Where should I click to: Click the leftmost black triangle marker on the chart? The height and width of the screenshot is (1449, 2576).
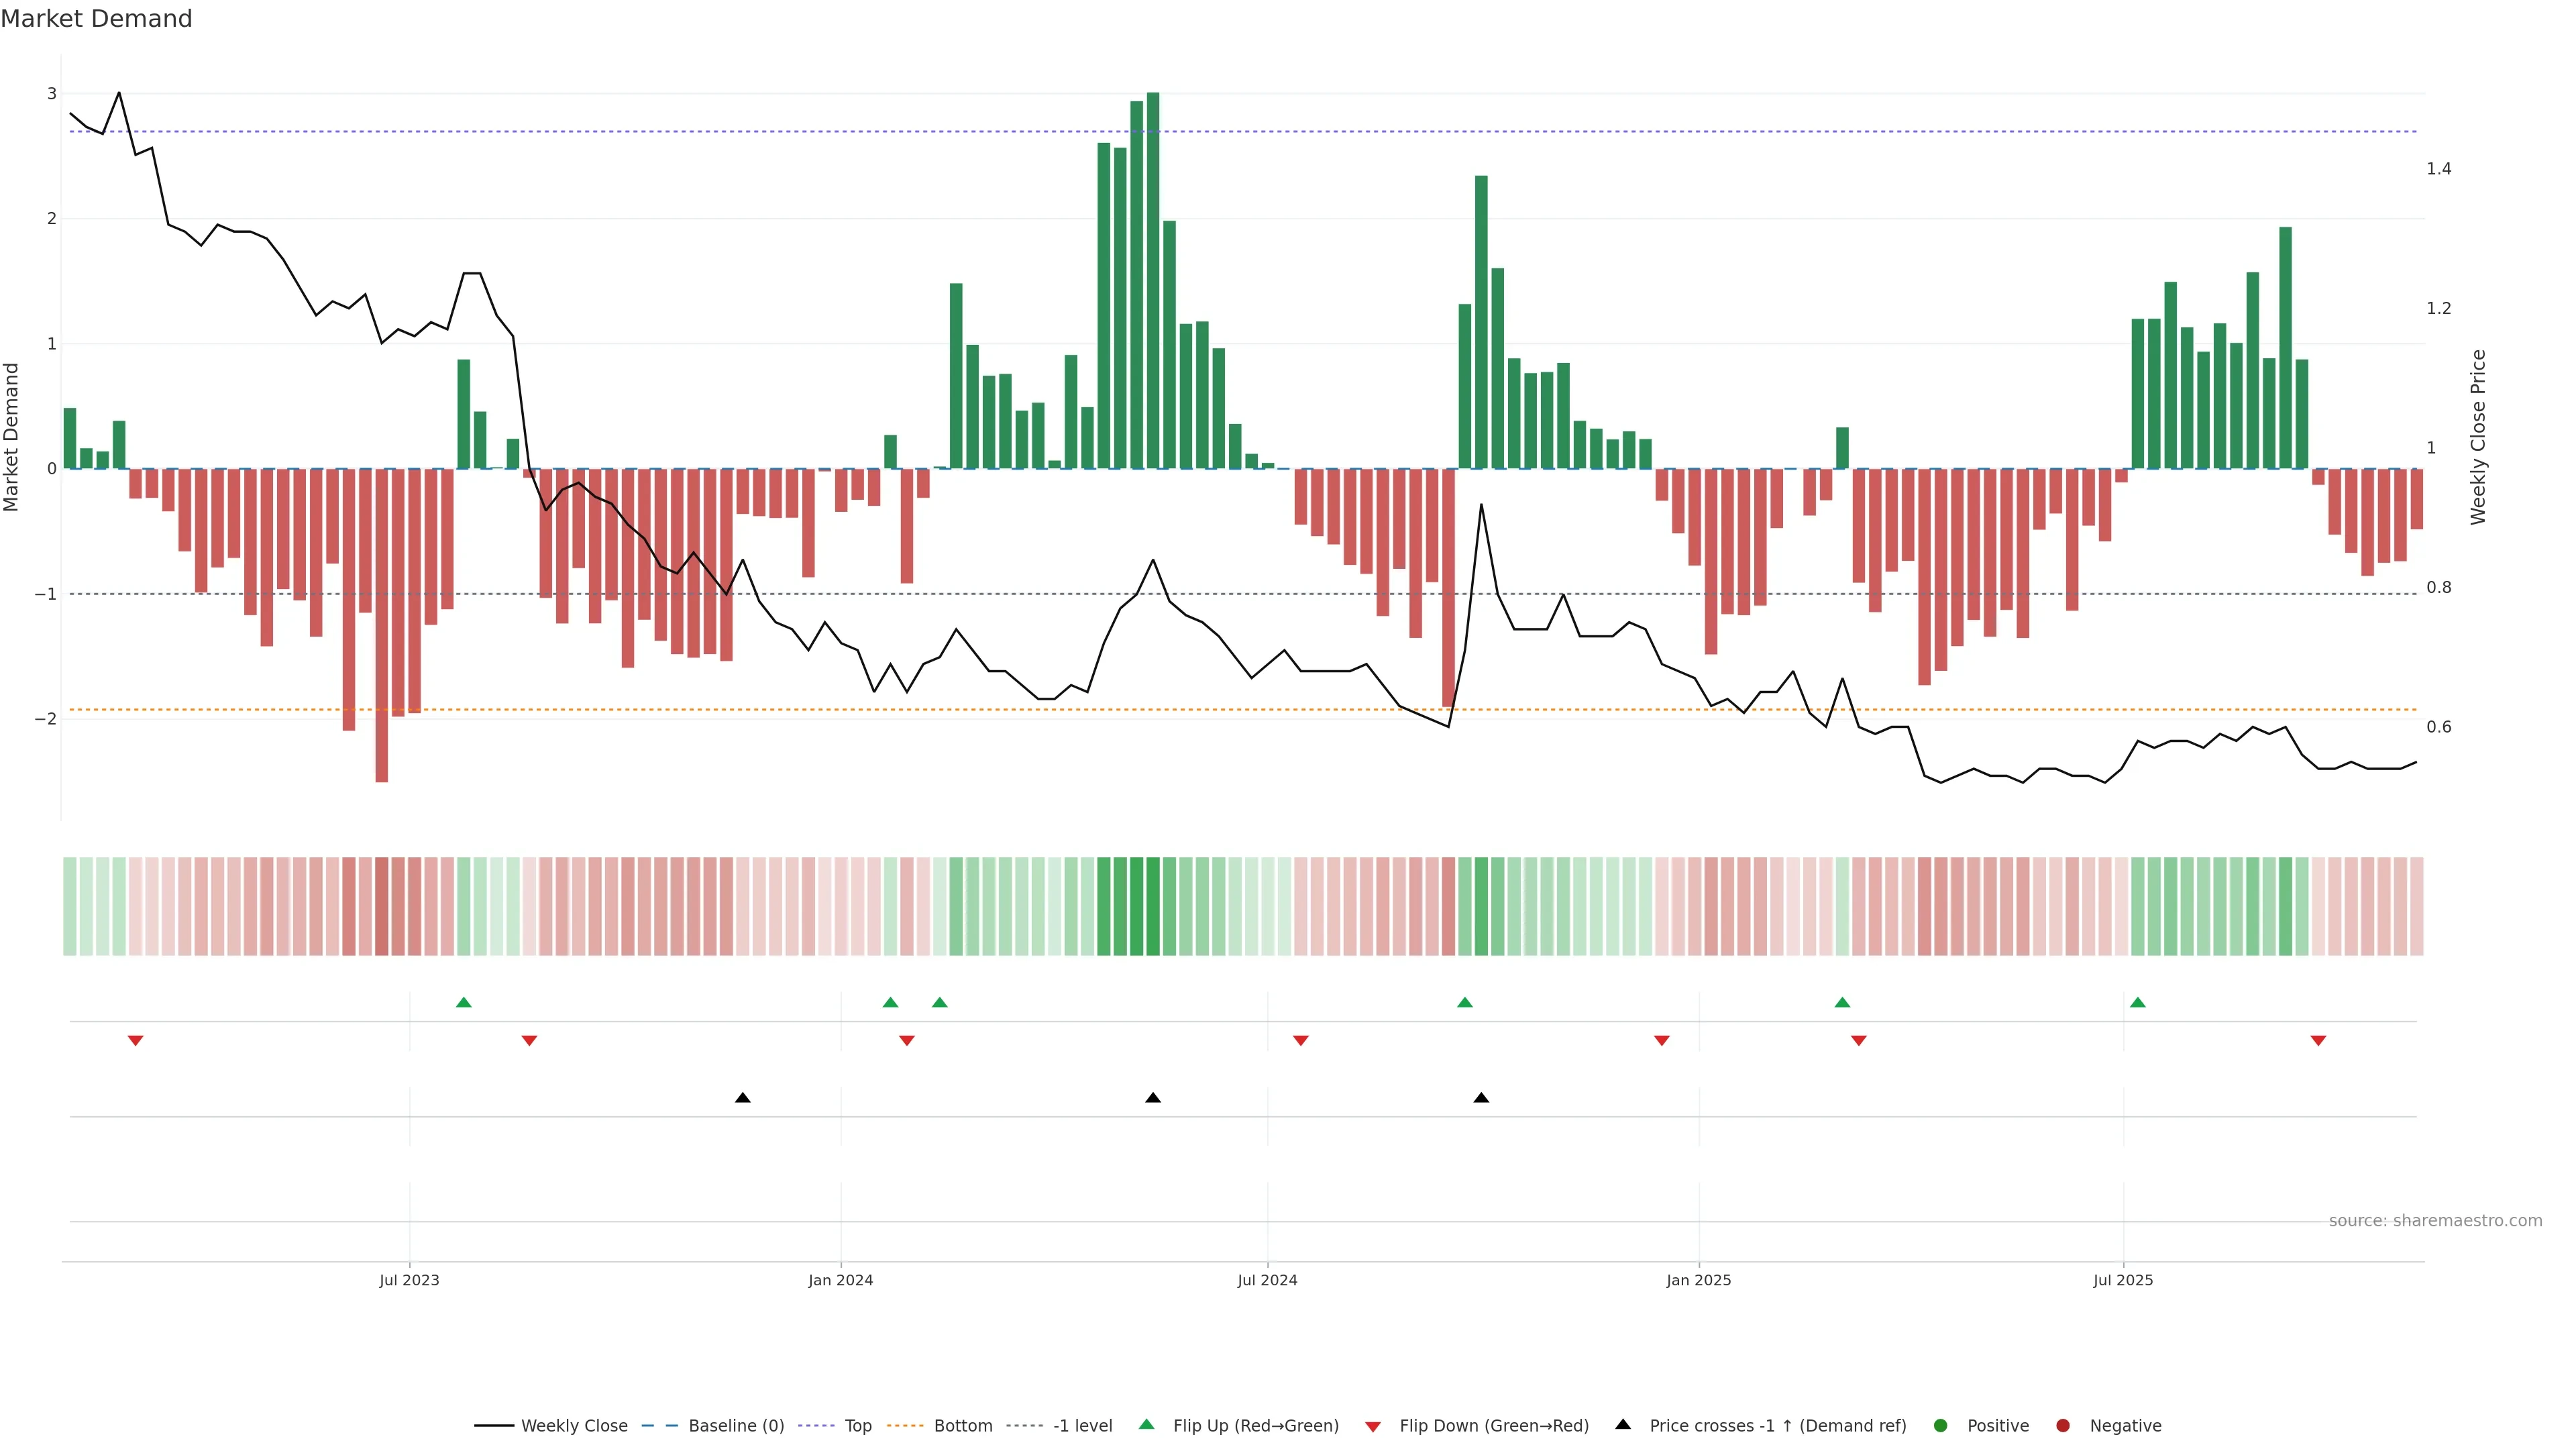pyautogui.click(x=742, y=1098)
